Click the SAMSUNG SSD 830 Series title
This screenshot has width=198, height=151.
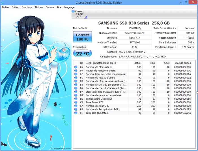pyautogui.click(x=134, y=23)
